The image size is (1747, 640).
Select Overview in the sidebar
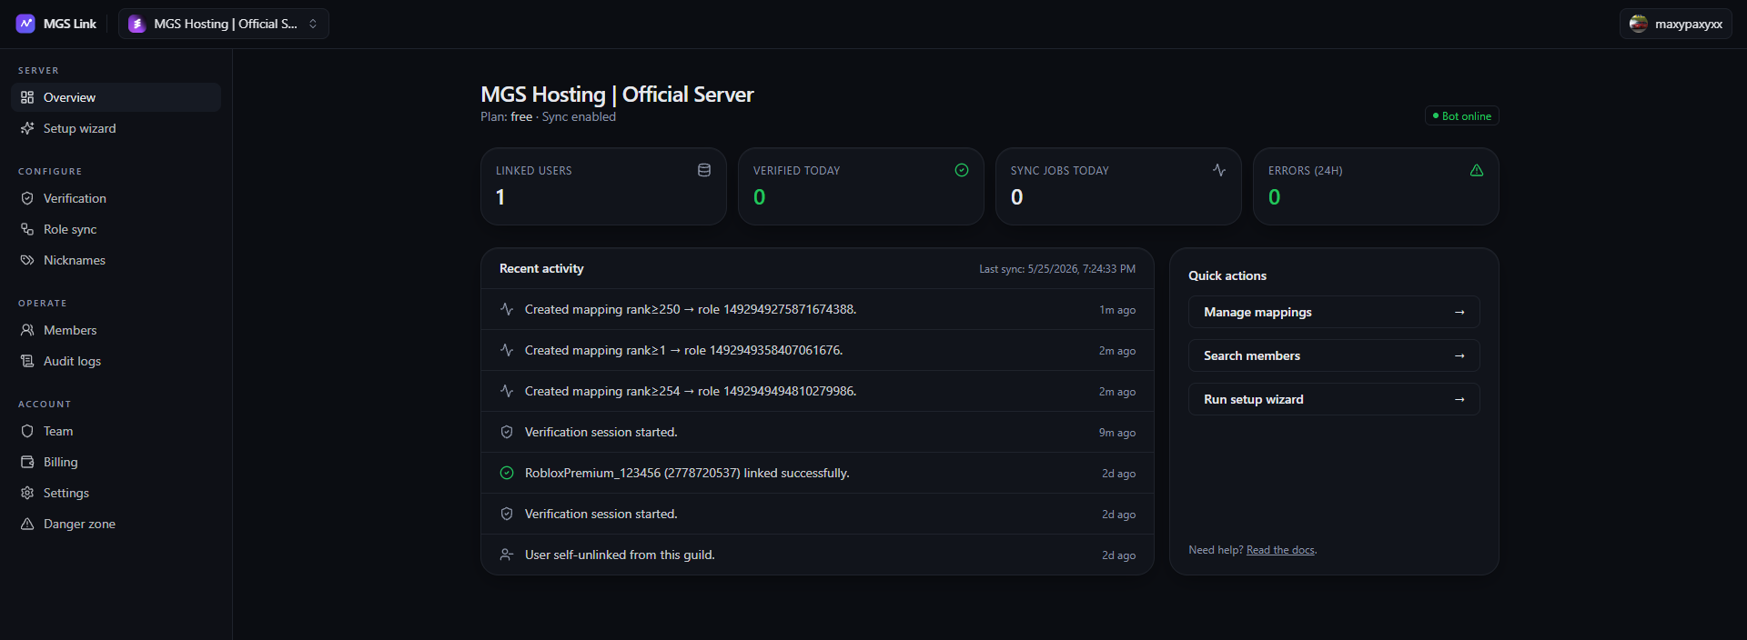tap(116, 97)
